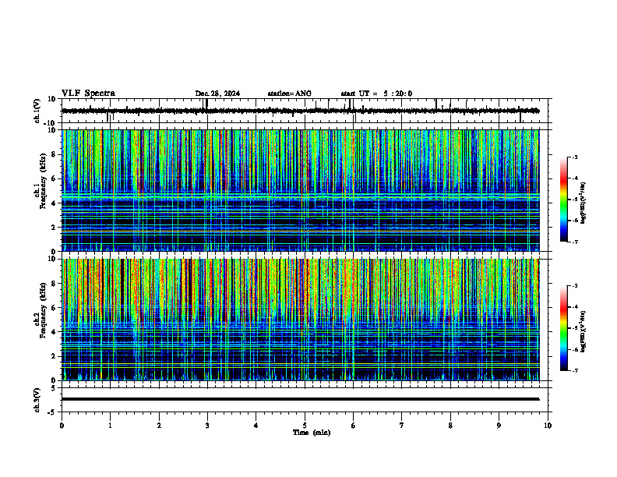617x477 pixels.
Task: Select the "Time (min)" axis label
Action: pyautogui.click(x=312, y=433)
